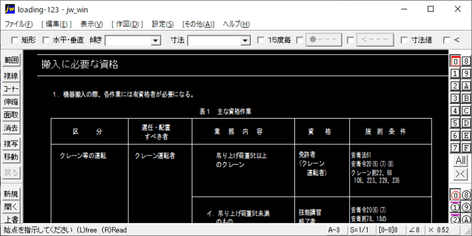Viewport: 472px width, 236px height.
Task: Select layer group 9 circle button
Action: point(466,207)
